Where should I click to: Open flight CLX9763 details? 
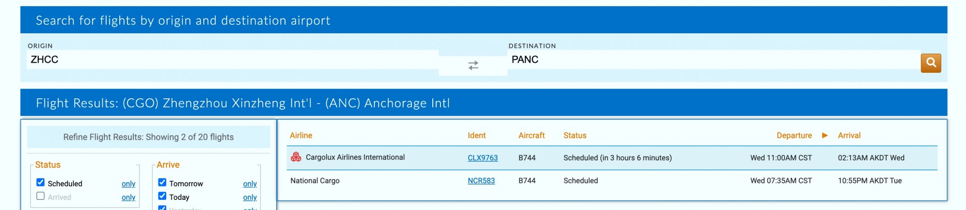tap(483, 157)
